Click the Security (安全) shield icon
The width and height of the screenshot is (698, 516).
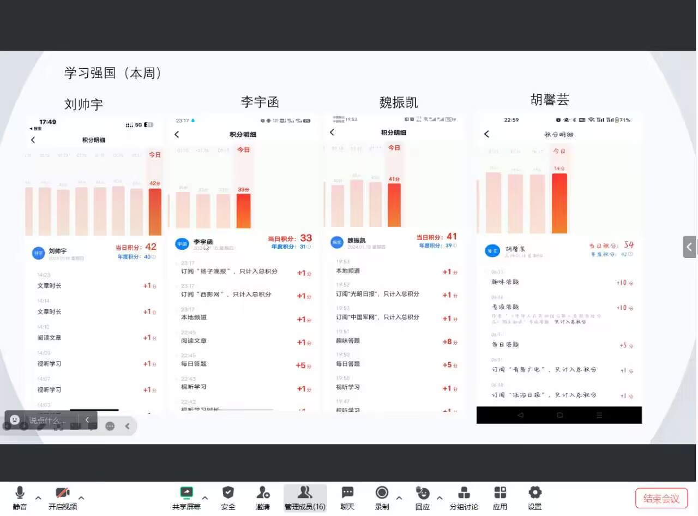tap(228, 493)
